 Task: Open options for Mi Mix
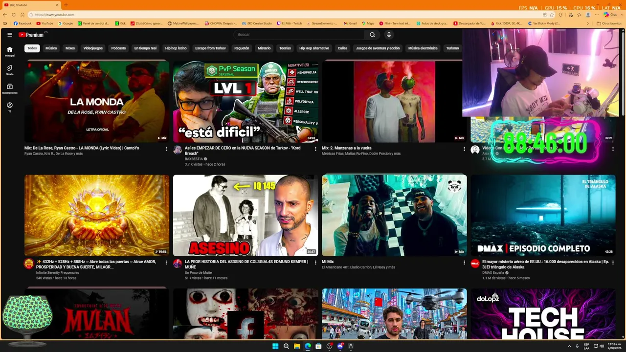click(x=464, y=263)
